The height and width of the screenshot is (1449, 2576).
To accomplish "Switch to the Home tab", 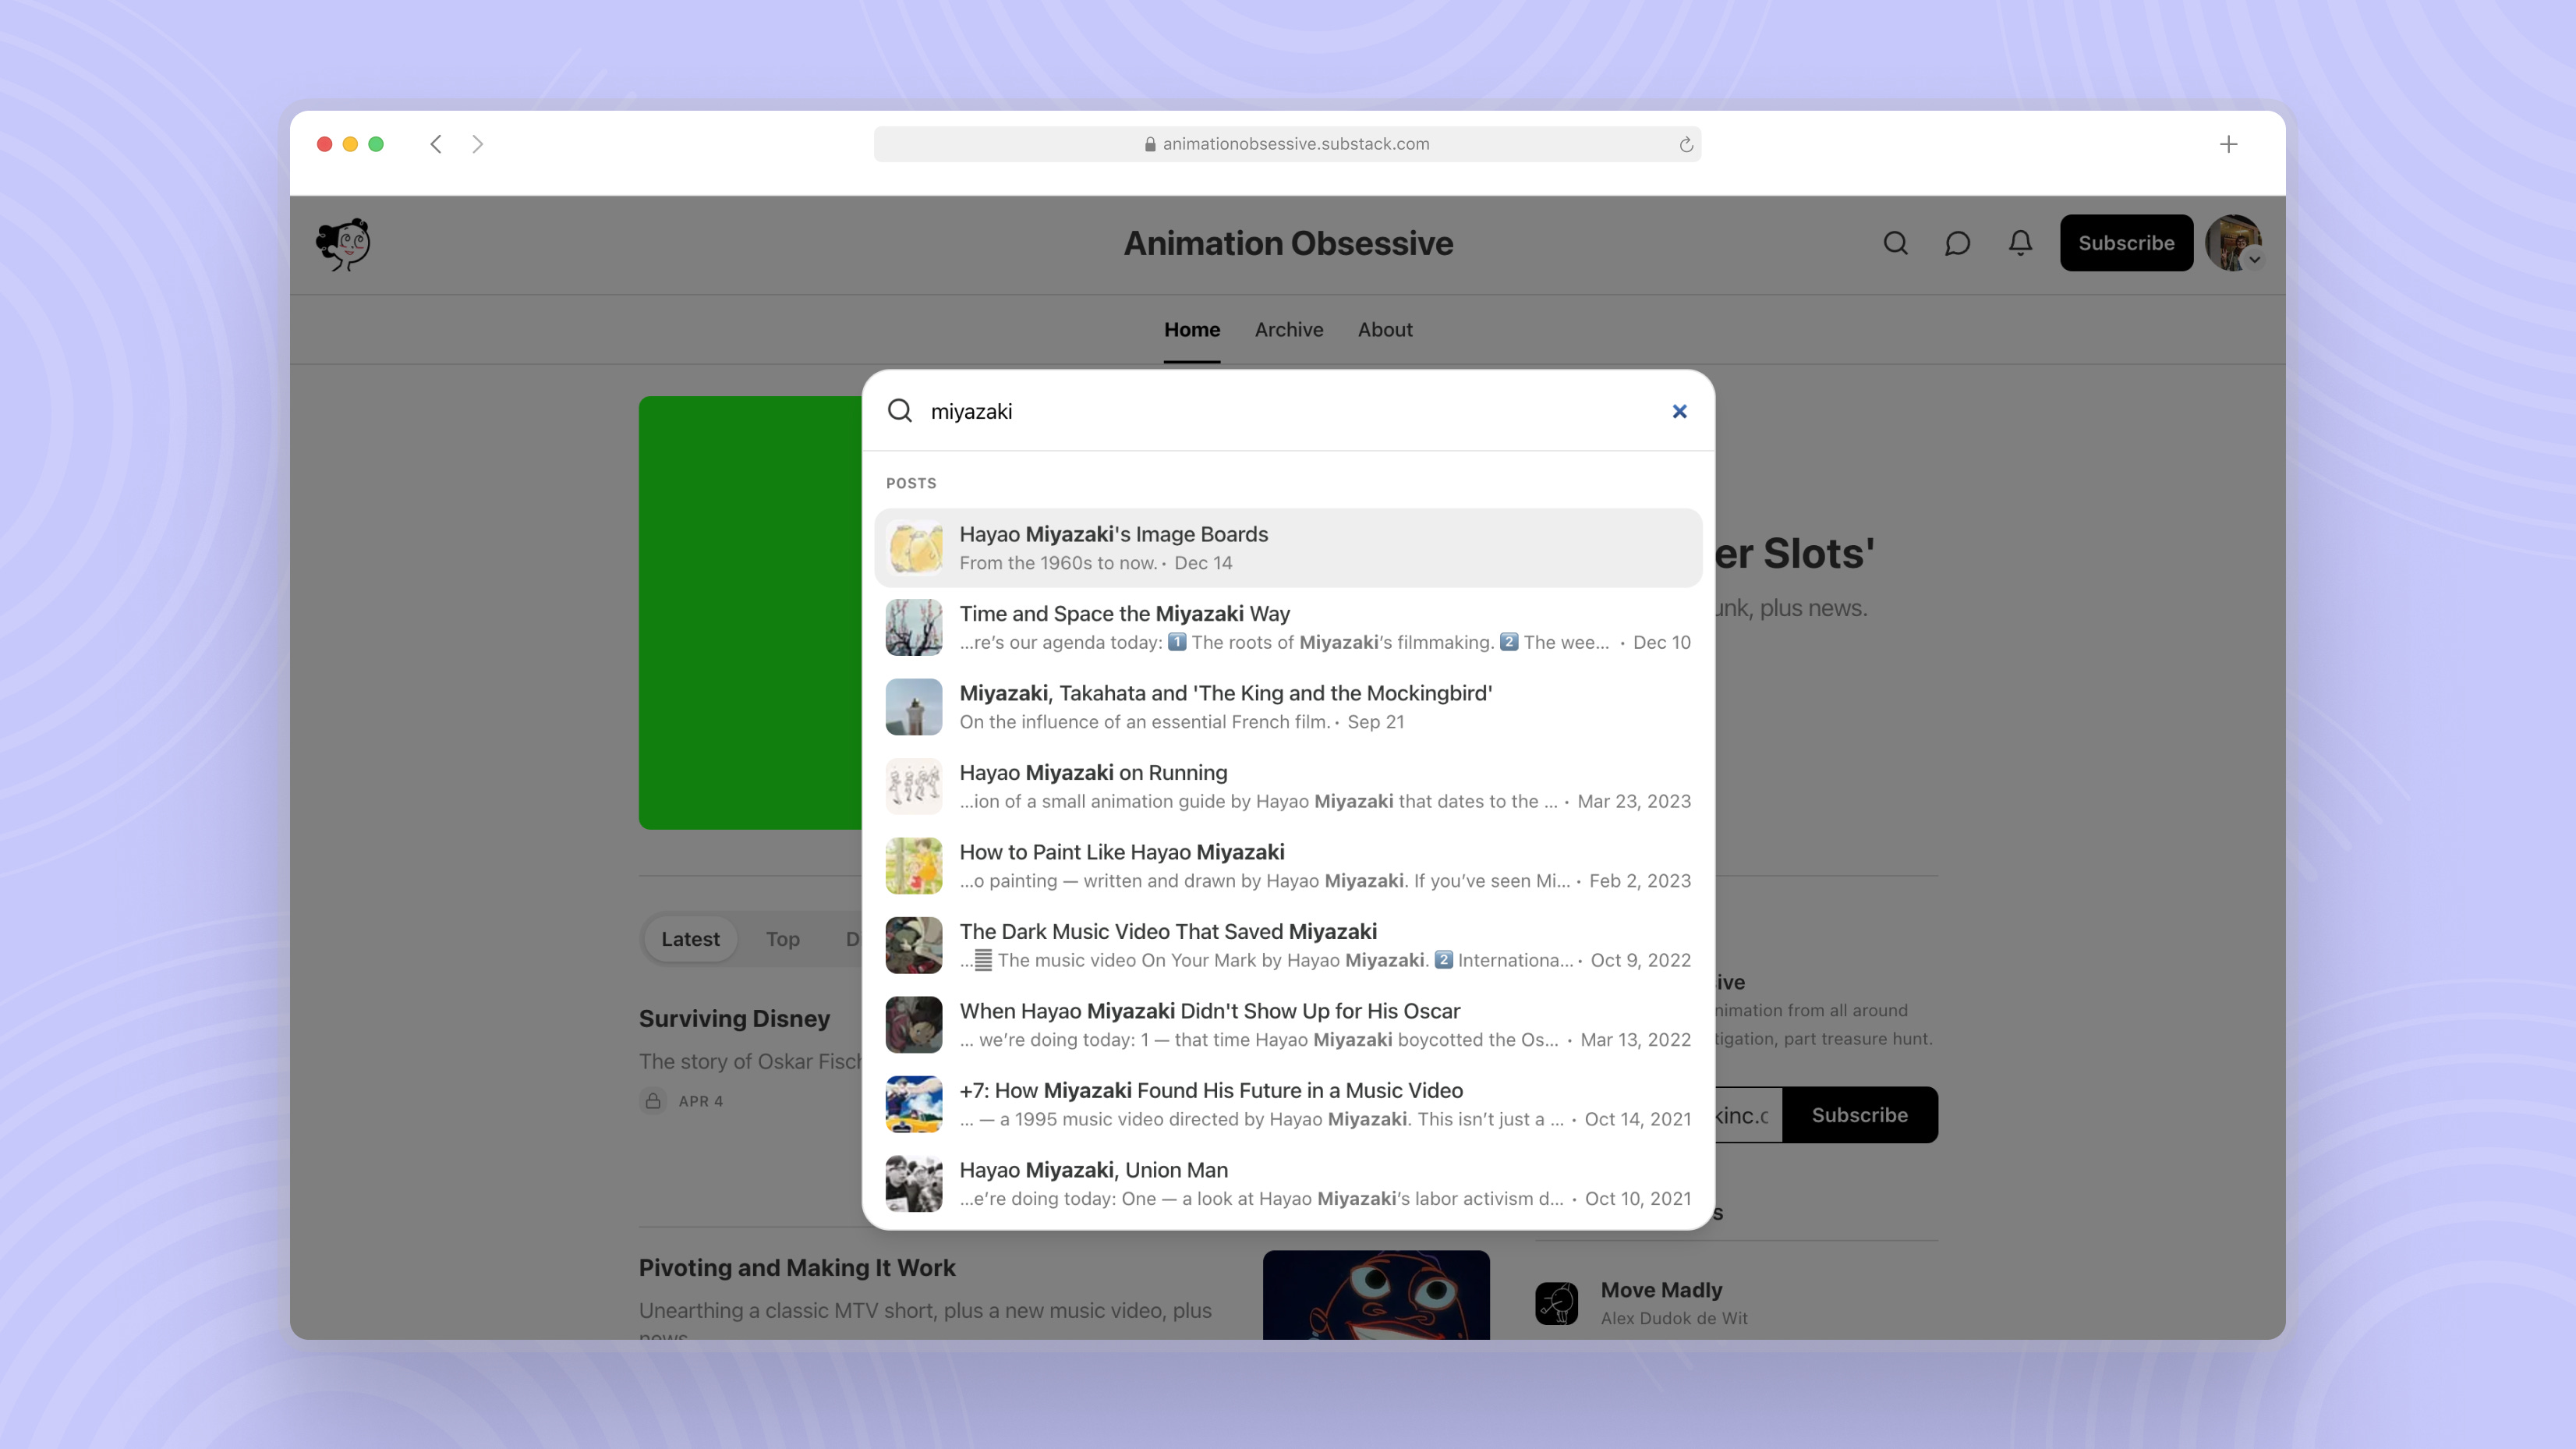I will [1191, 329].
